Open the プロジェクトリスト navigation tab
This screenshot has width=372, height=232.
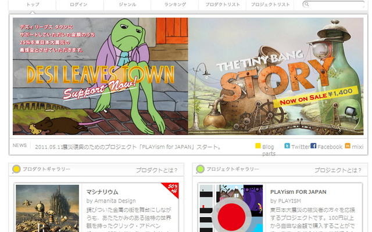click(270, 5)
